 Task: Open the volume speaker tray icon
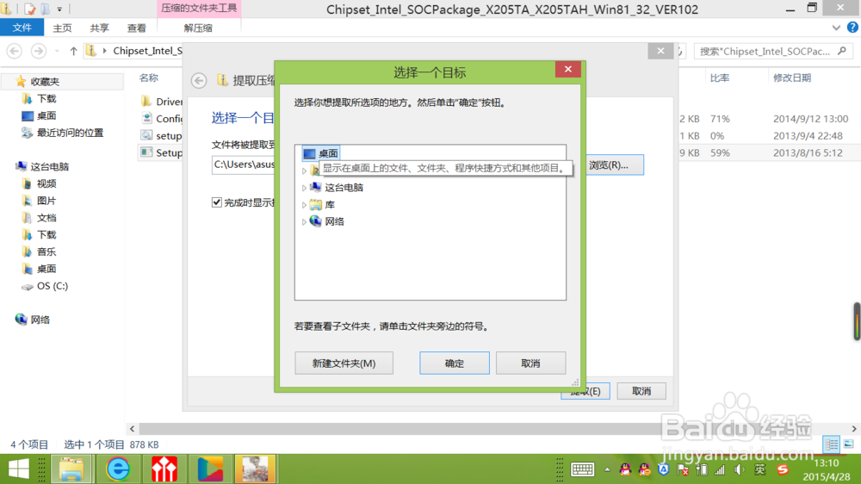point(740,469)
